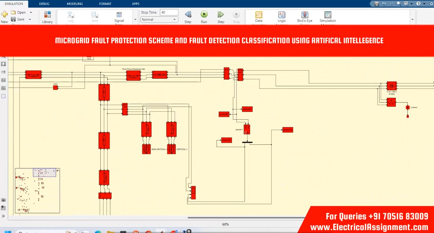434x233 pixels.
Task: Click the Step Back icon
Action: click(x=188, y=15)
